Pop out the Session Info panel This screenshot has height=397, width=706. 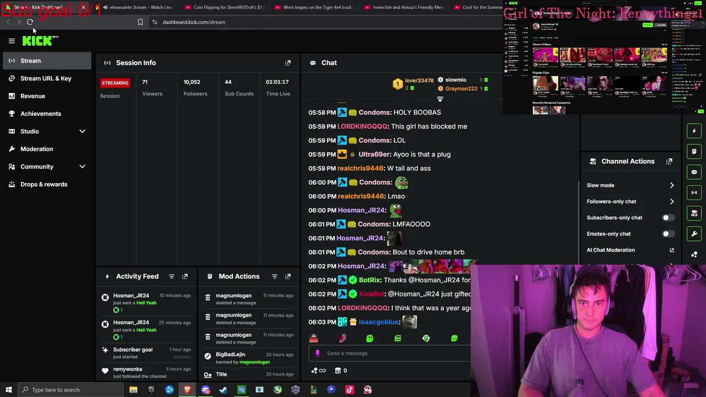pos(287,63)
